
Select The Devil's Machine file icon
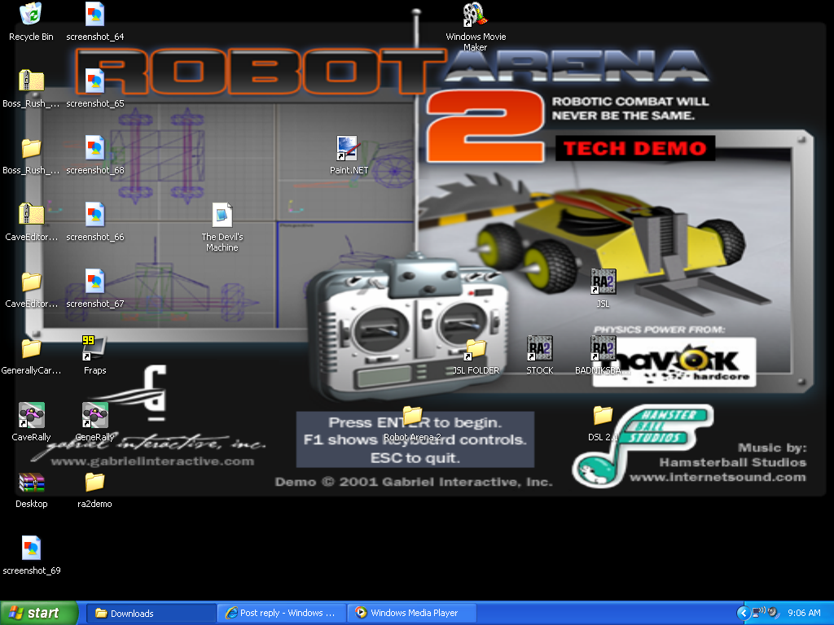point(222,215)
